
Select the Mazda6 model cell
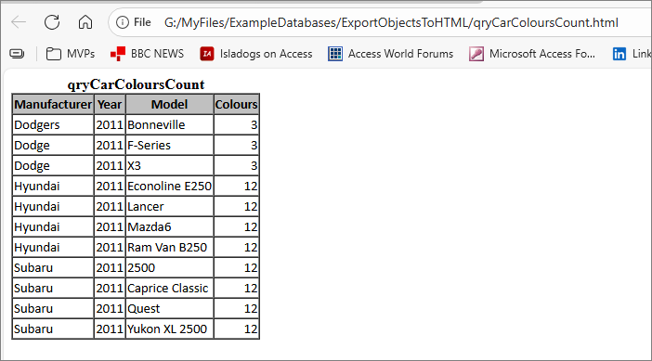coord(169,226)
